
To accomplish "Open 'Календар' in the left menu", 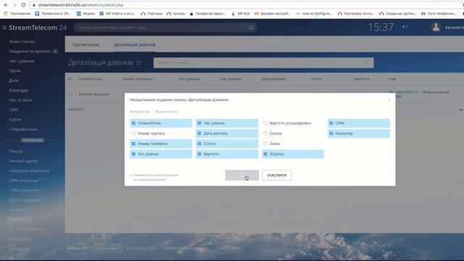I will 18,90.
